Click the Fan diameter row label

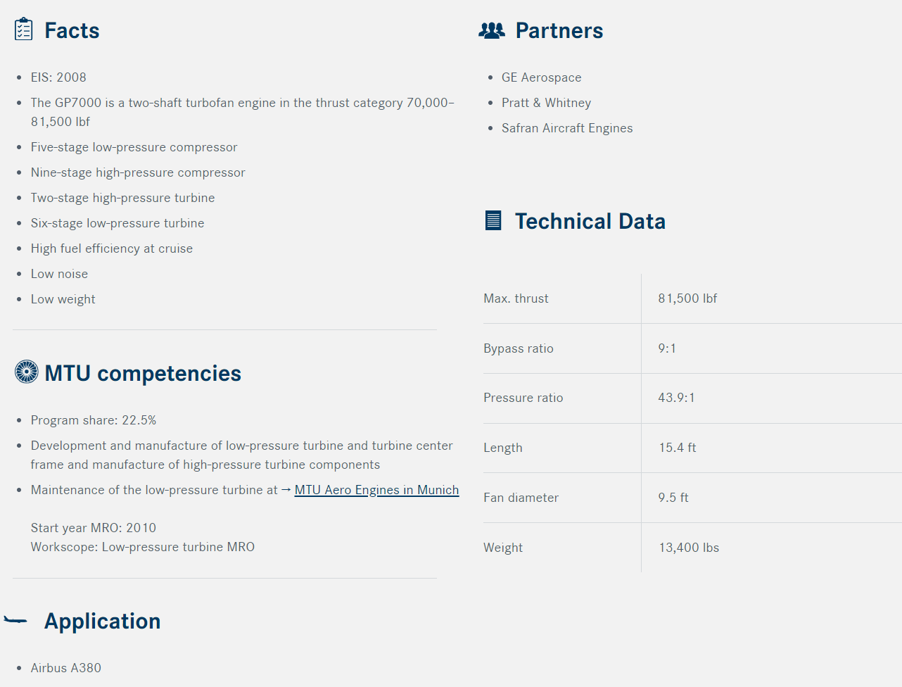point(521,498)
